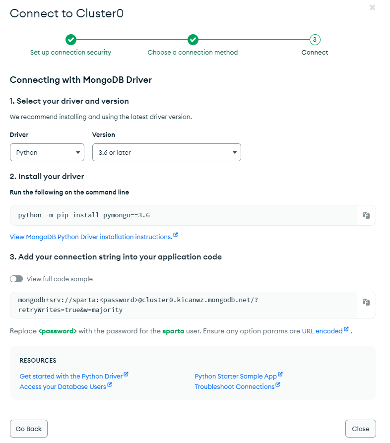
Task: Copy the pip install command
Action: 366,215
